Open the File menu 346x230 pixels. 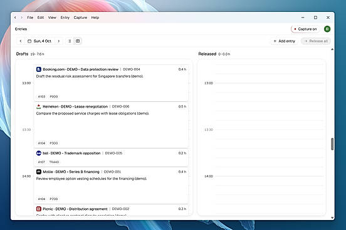pos(30,17)
